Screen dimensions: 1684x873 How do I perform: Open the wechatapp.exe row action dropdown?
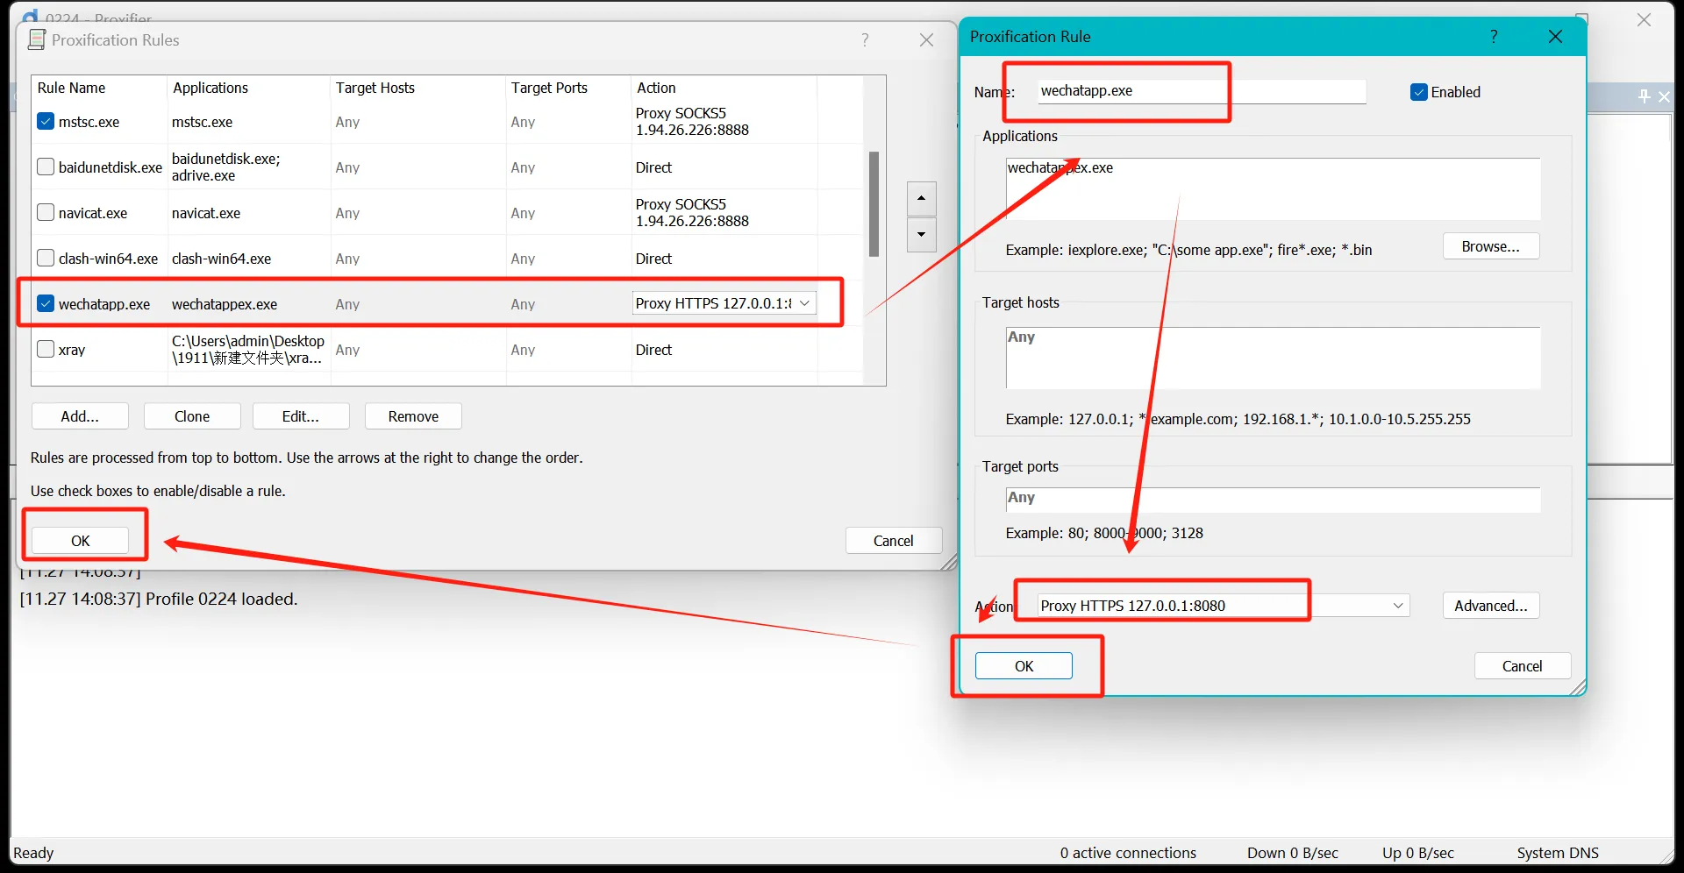[804, 303]
